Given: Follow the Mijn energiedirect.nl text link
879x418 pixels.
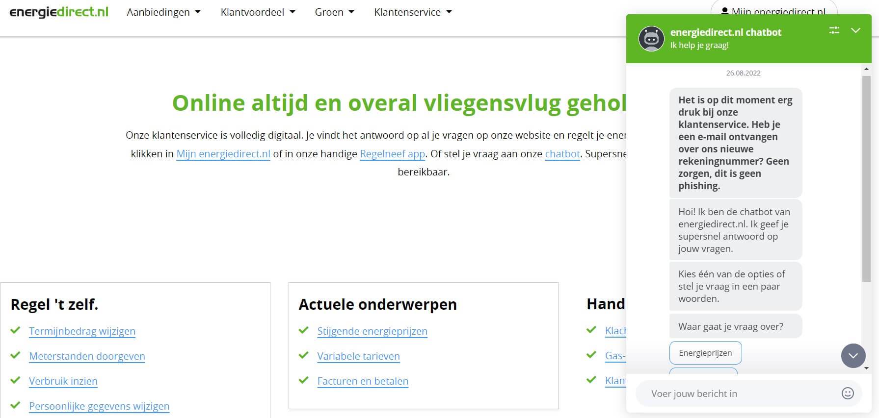Looking at the screenshot, I should point(223,154).
